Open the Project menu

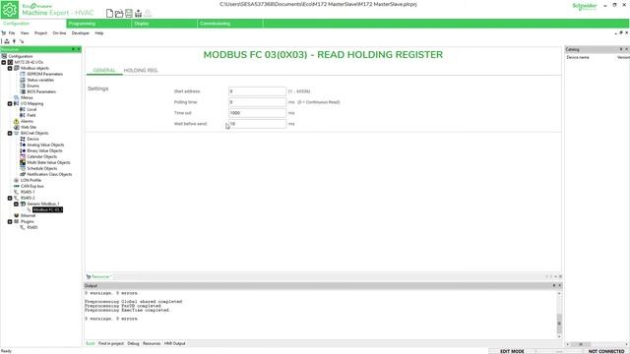[40, 33]
